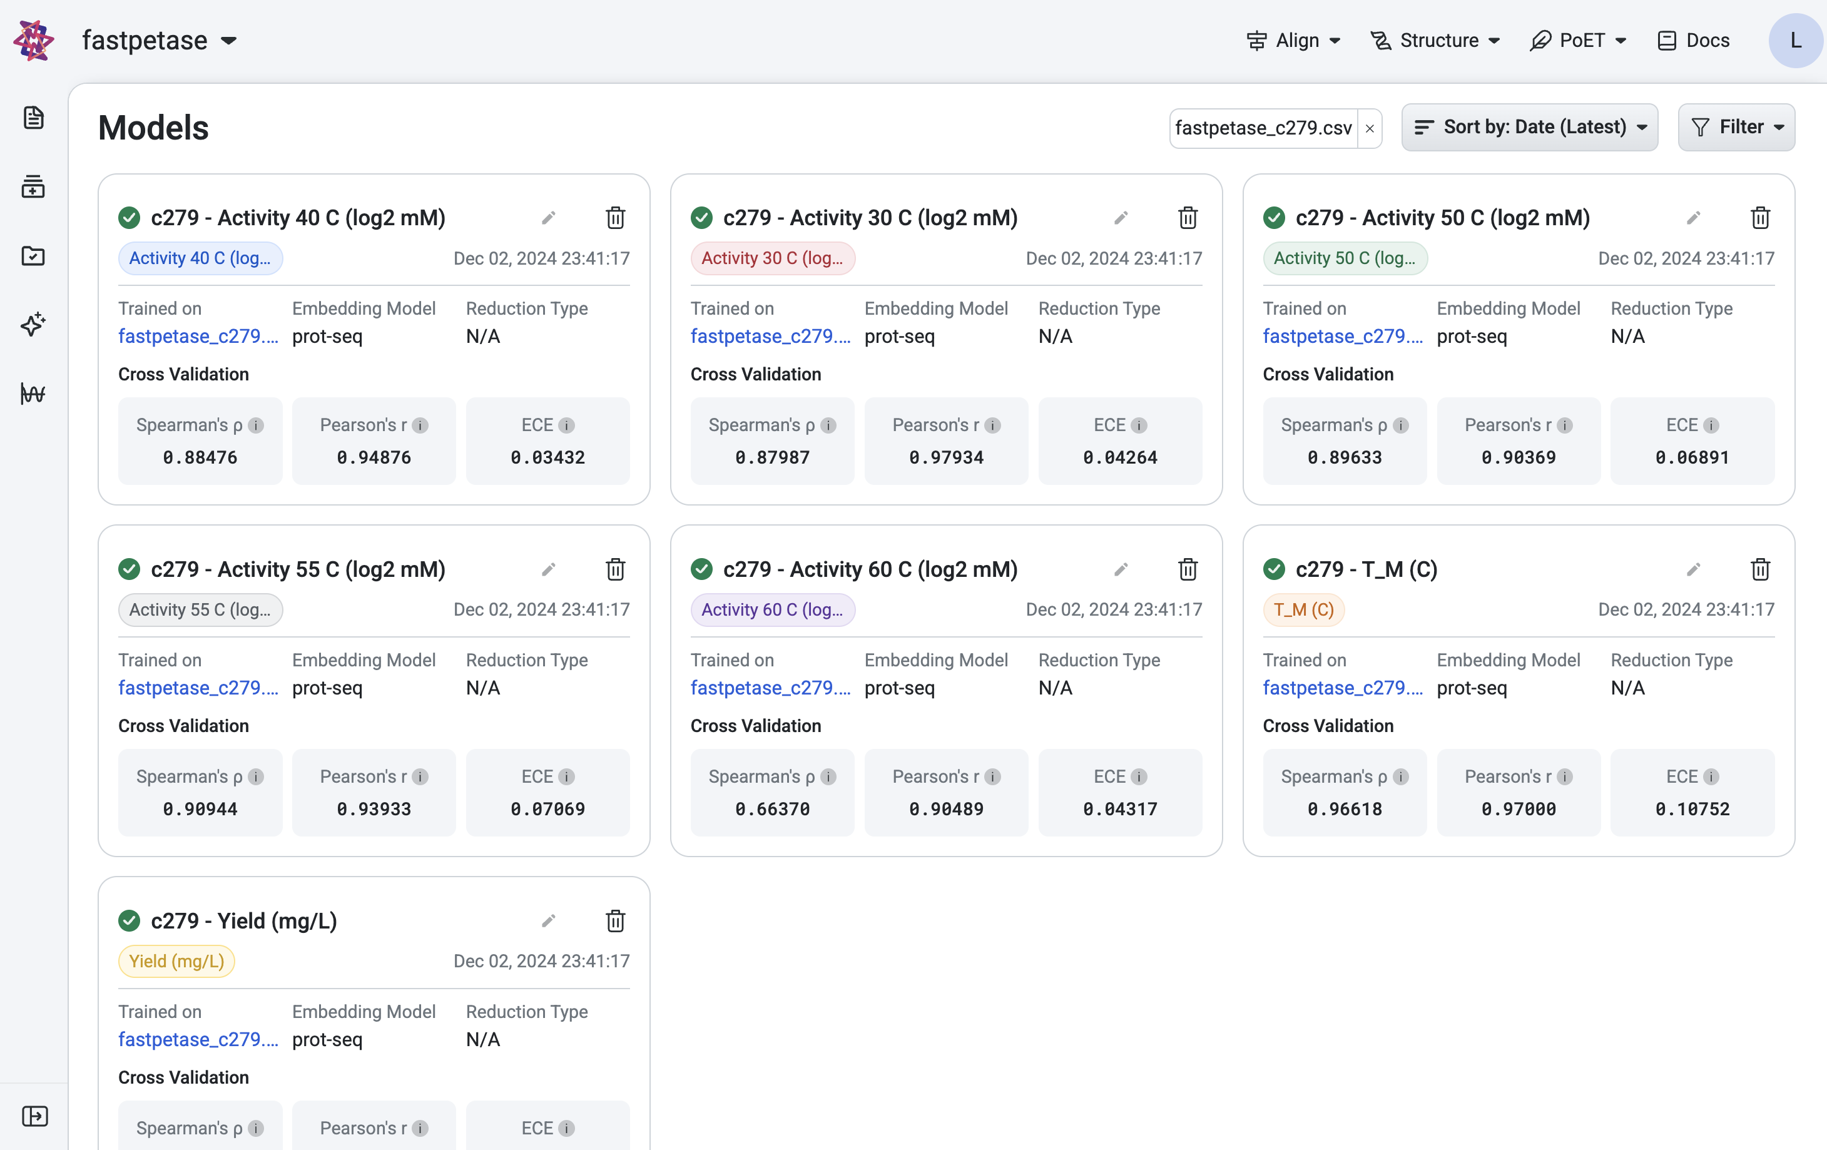The width and height of the screenshot is (1827, 1150).
Task: Show Spearman's ρ info for Activity 60 C
Action: [x=828, y=776]
